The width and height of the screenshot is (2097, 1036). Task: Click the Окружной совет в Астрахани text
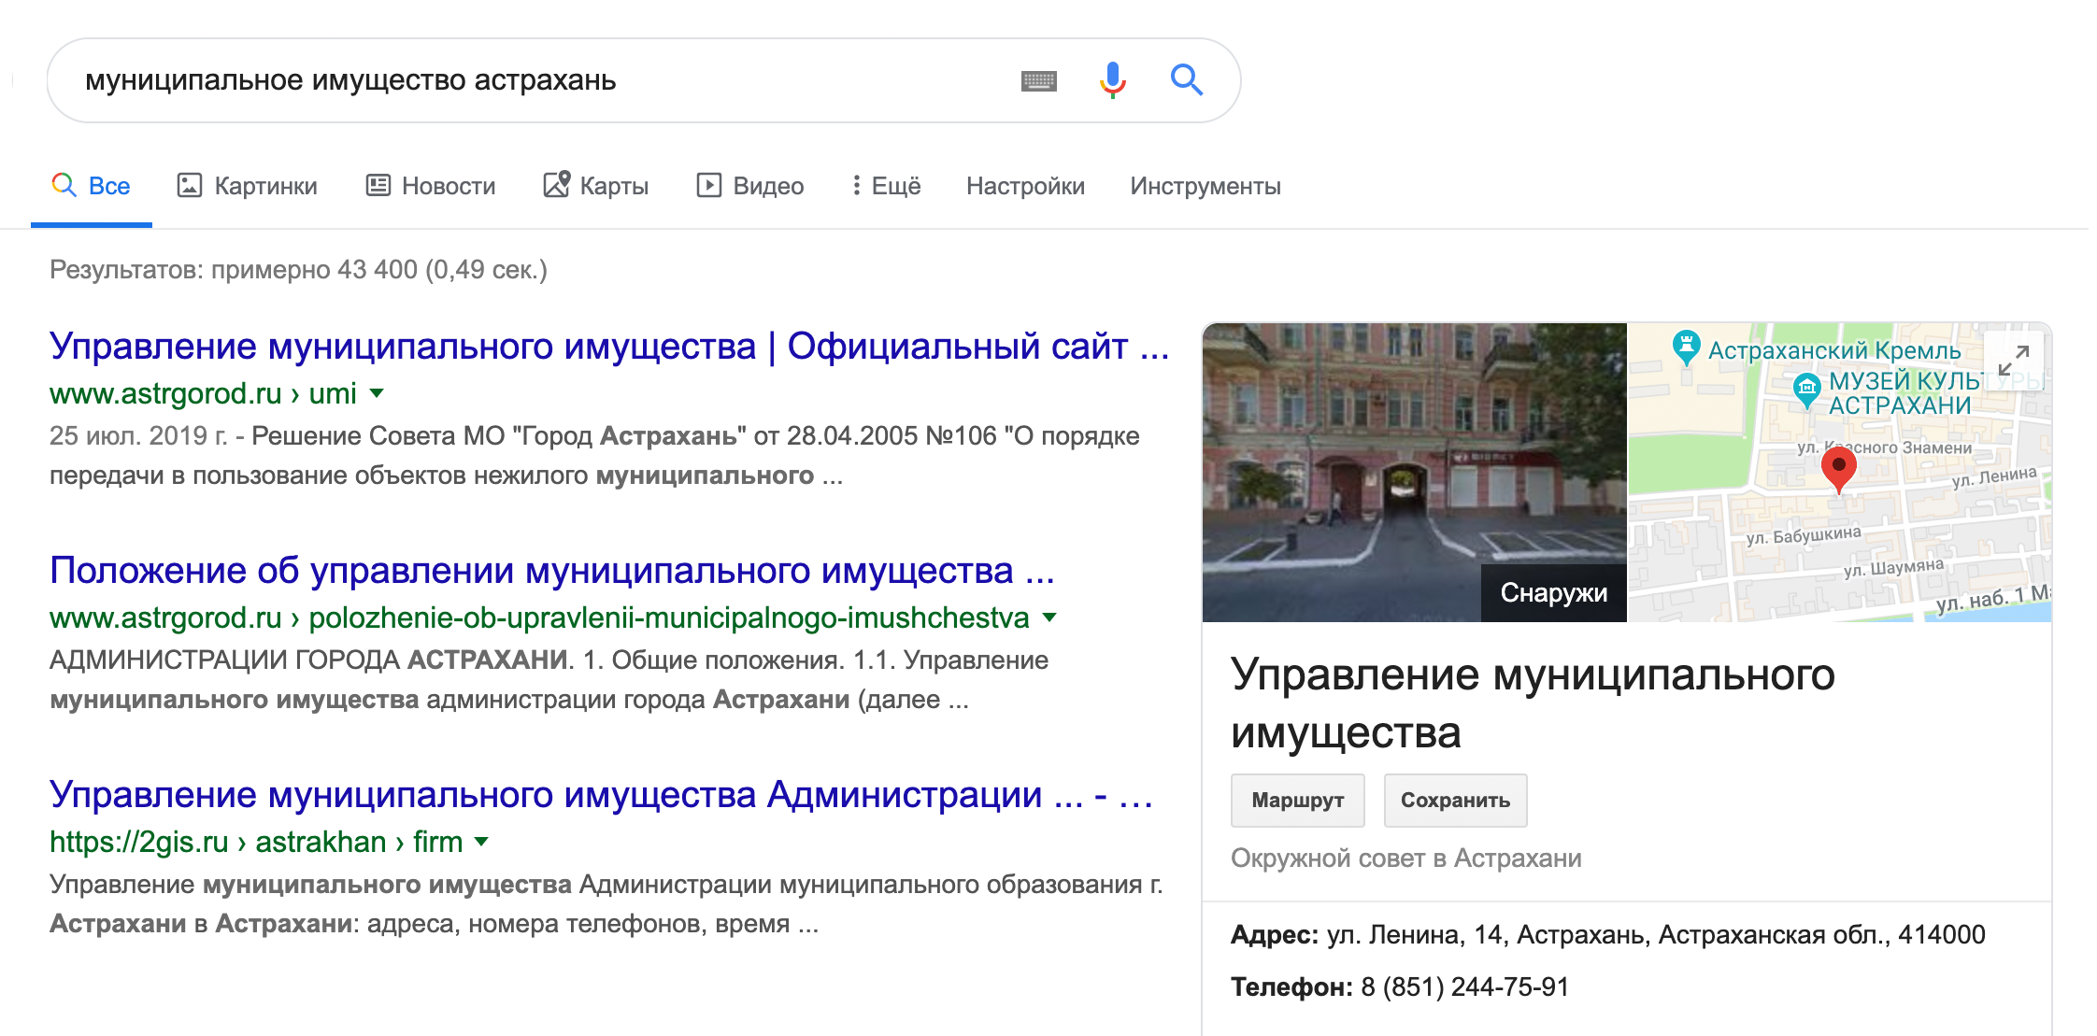click(1405, 858)
